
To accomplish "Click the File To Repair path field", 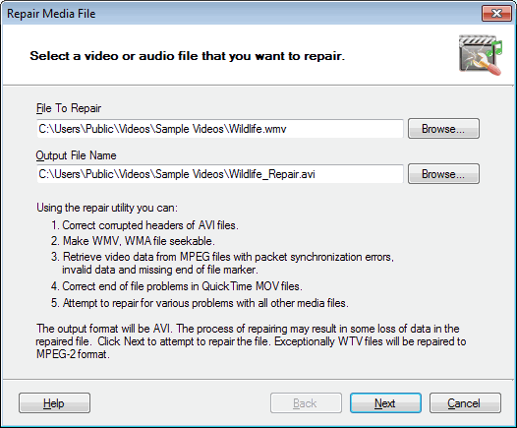I will click(220, 129).
